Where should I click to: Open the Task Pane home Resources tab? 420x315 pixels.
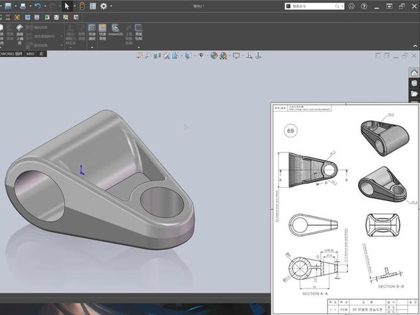[414, 72]
